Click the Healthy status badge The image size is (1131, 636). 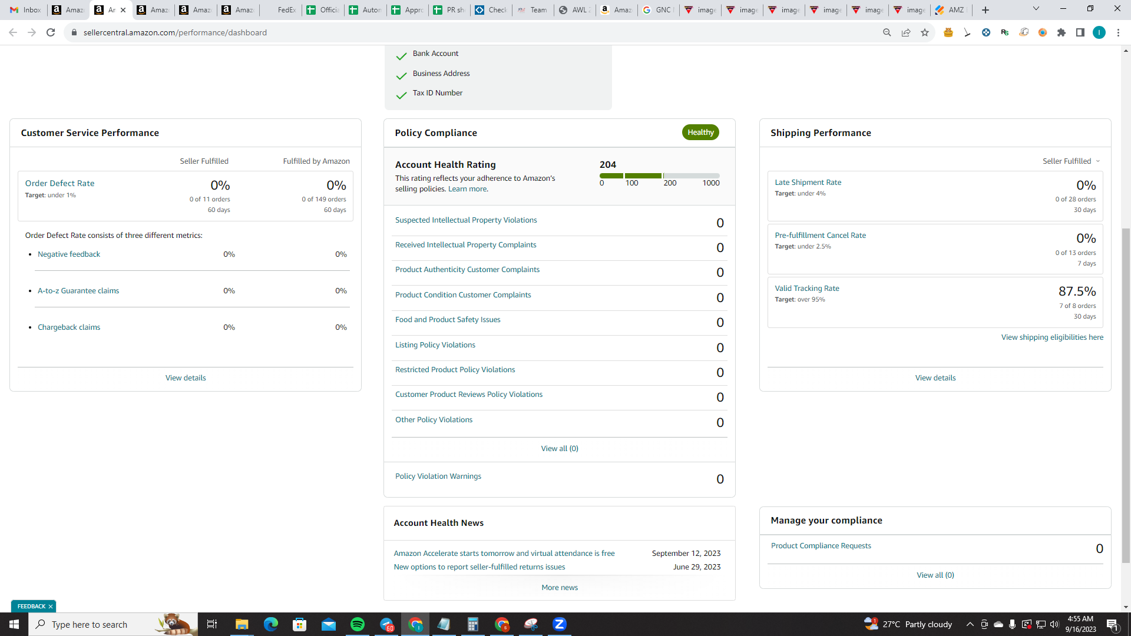[x=700, y=132]
